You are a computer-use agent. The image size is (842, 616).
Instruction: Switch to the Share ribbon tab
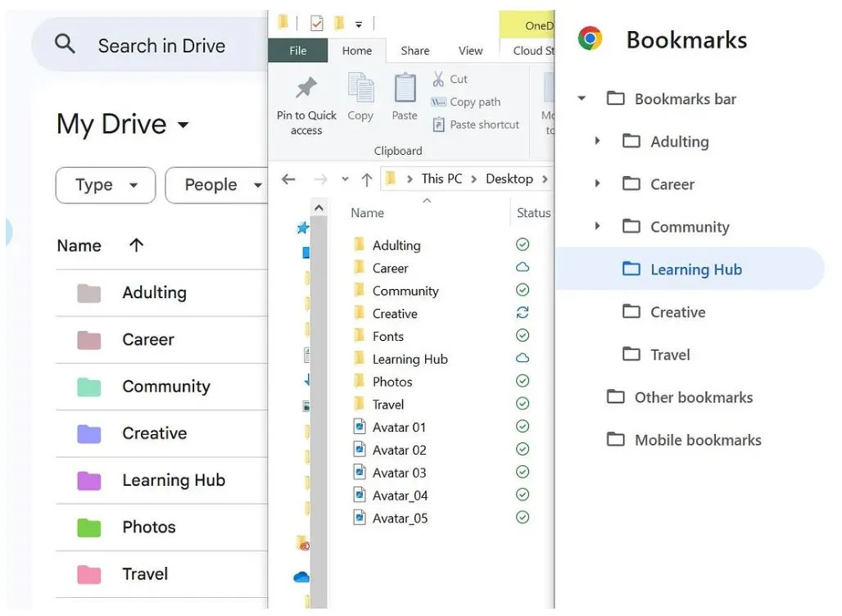pyautogui.click(x=415, y=51)
